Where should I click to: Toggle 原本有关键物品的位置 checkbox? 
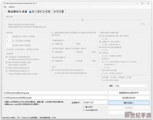click(x=100, y=36)
